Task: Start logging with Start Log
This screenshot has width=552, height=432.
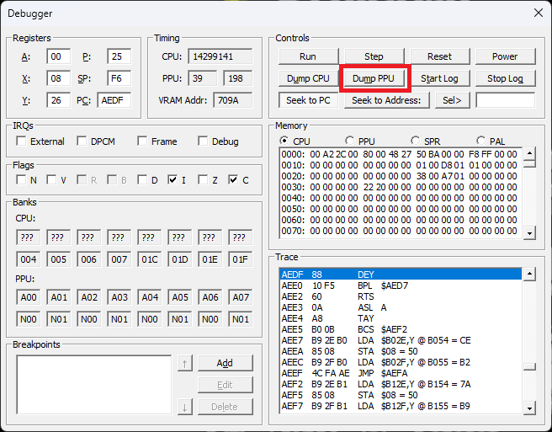Action: [439, 78]
